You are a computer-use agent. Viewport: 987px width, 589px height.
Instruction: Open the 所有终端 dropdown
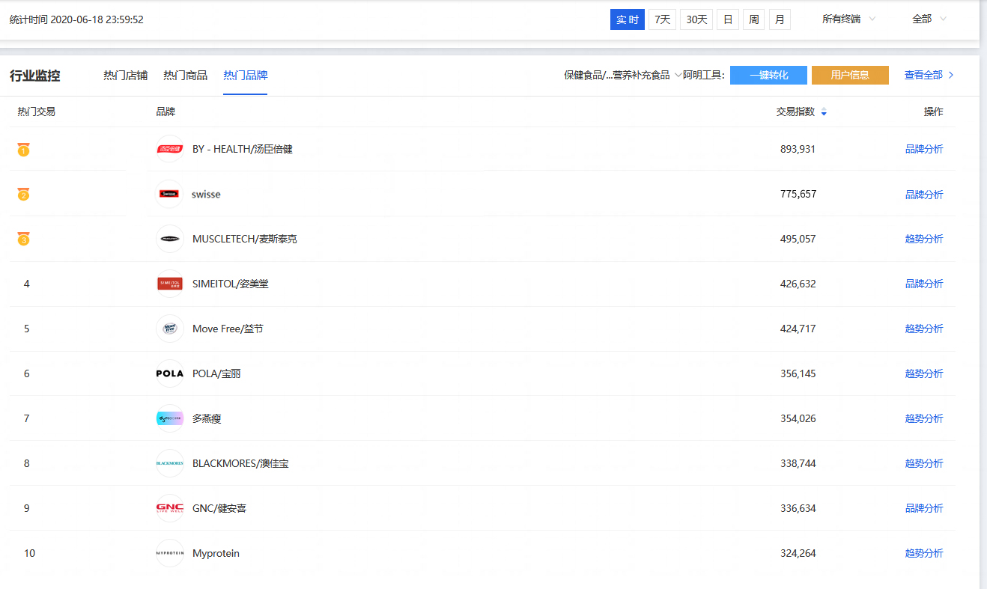[848, 19]
